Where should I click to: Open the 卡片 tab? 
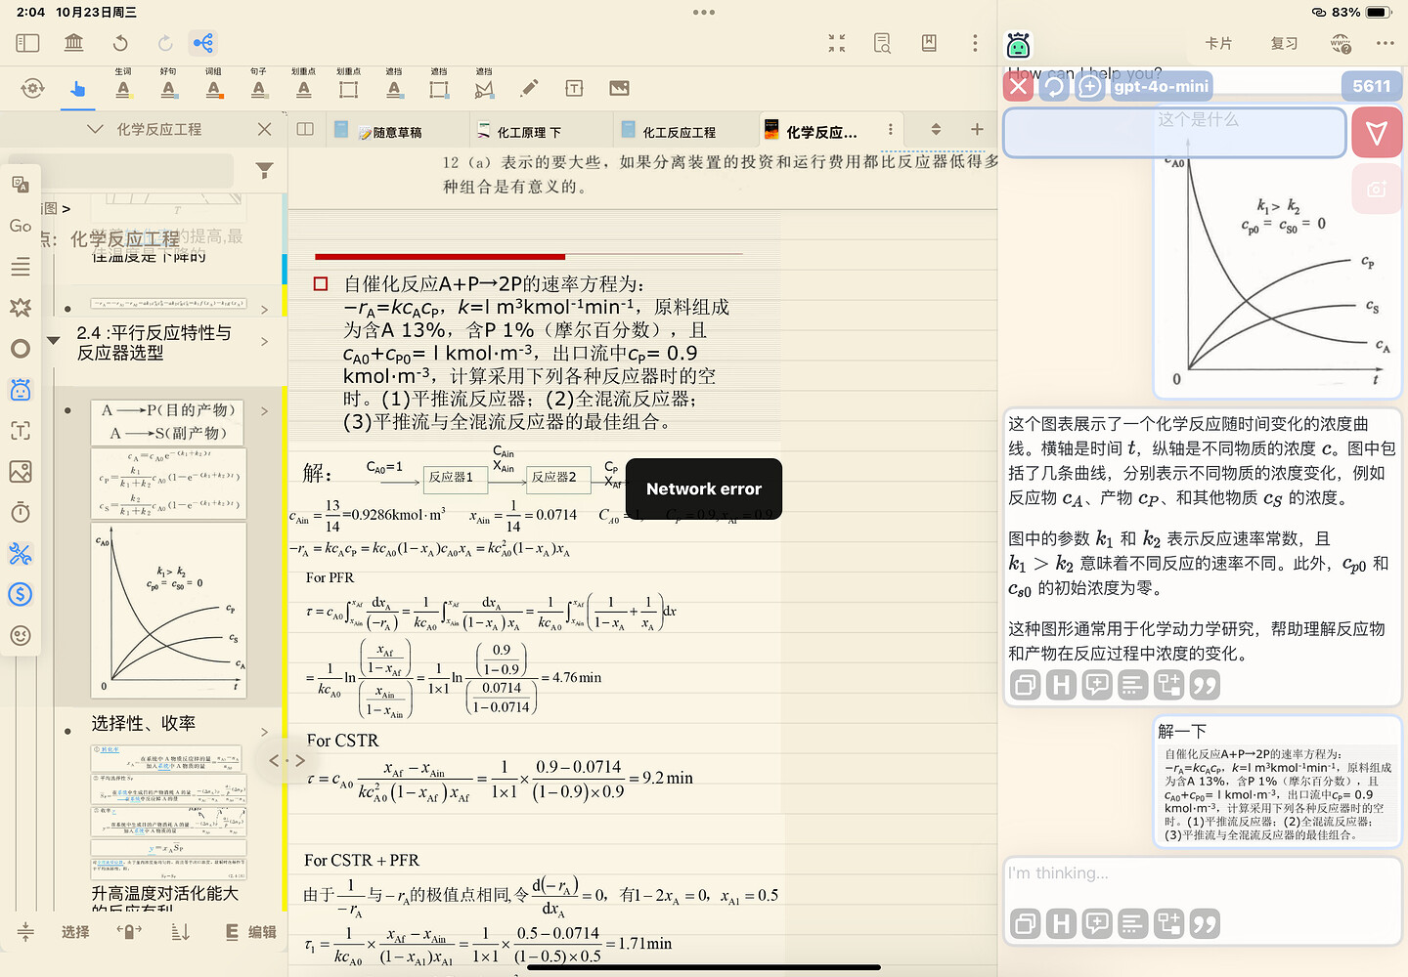pyautogui.click(x=1218, y=44)
